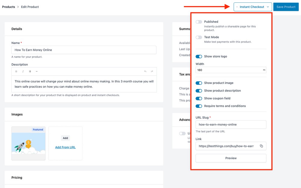Go to Products breadcrumb
301x188 pixels.
click(x=8, y=7)
